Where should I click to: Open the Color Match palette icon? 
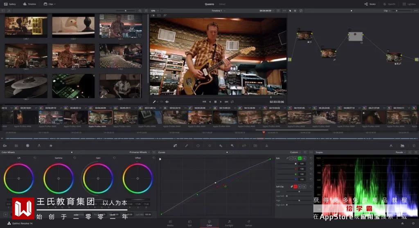[16, 146]
